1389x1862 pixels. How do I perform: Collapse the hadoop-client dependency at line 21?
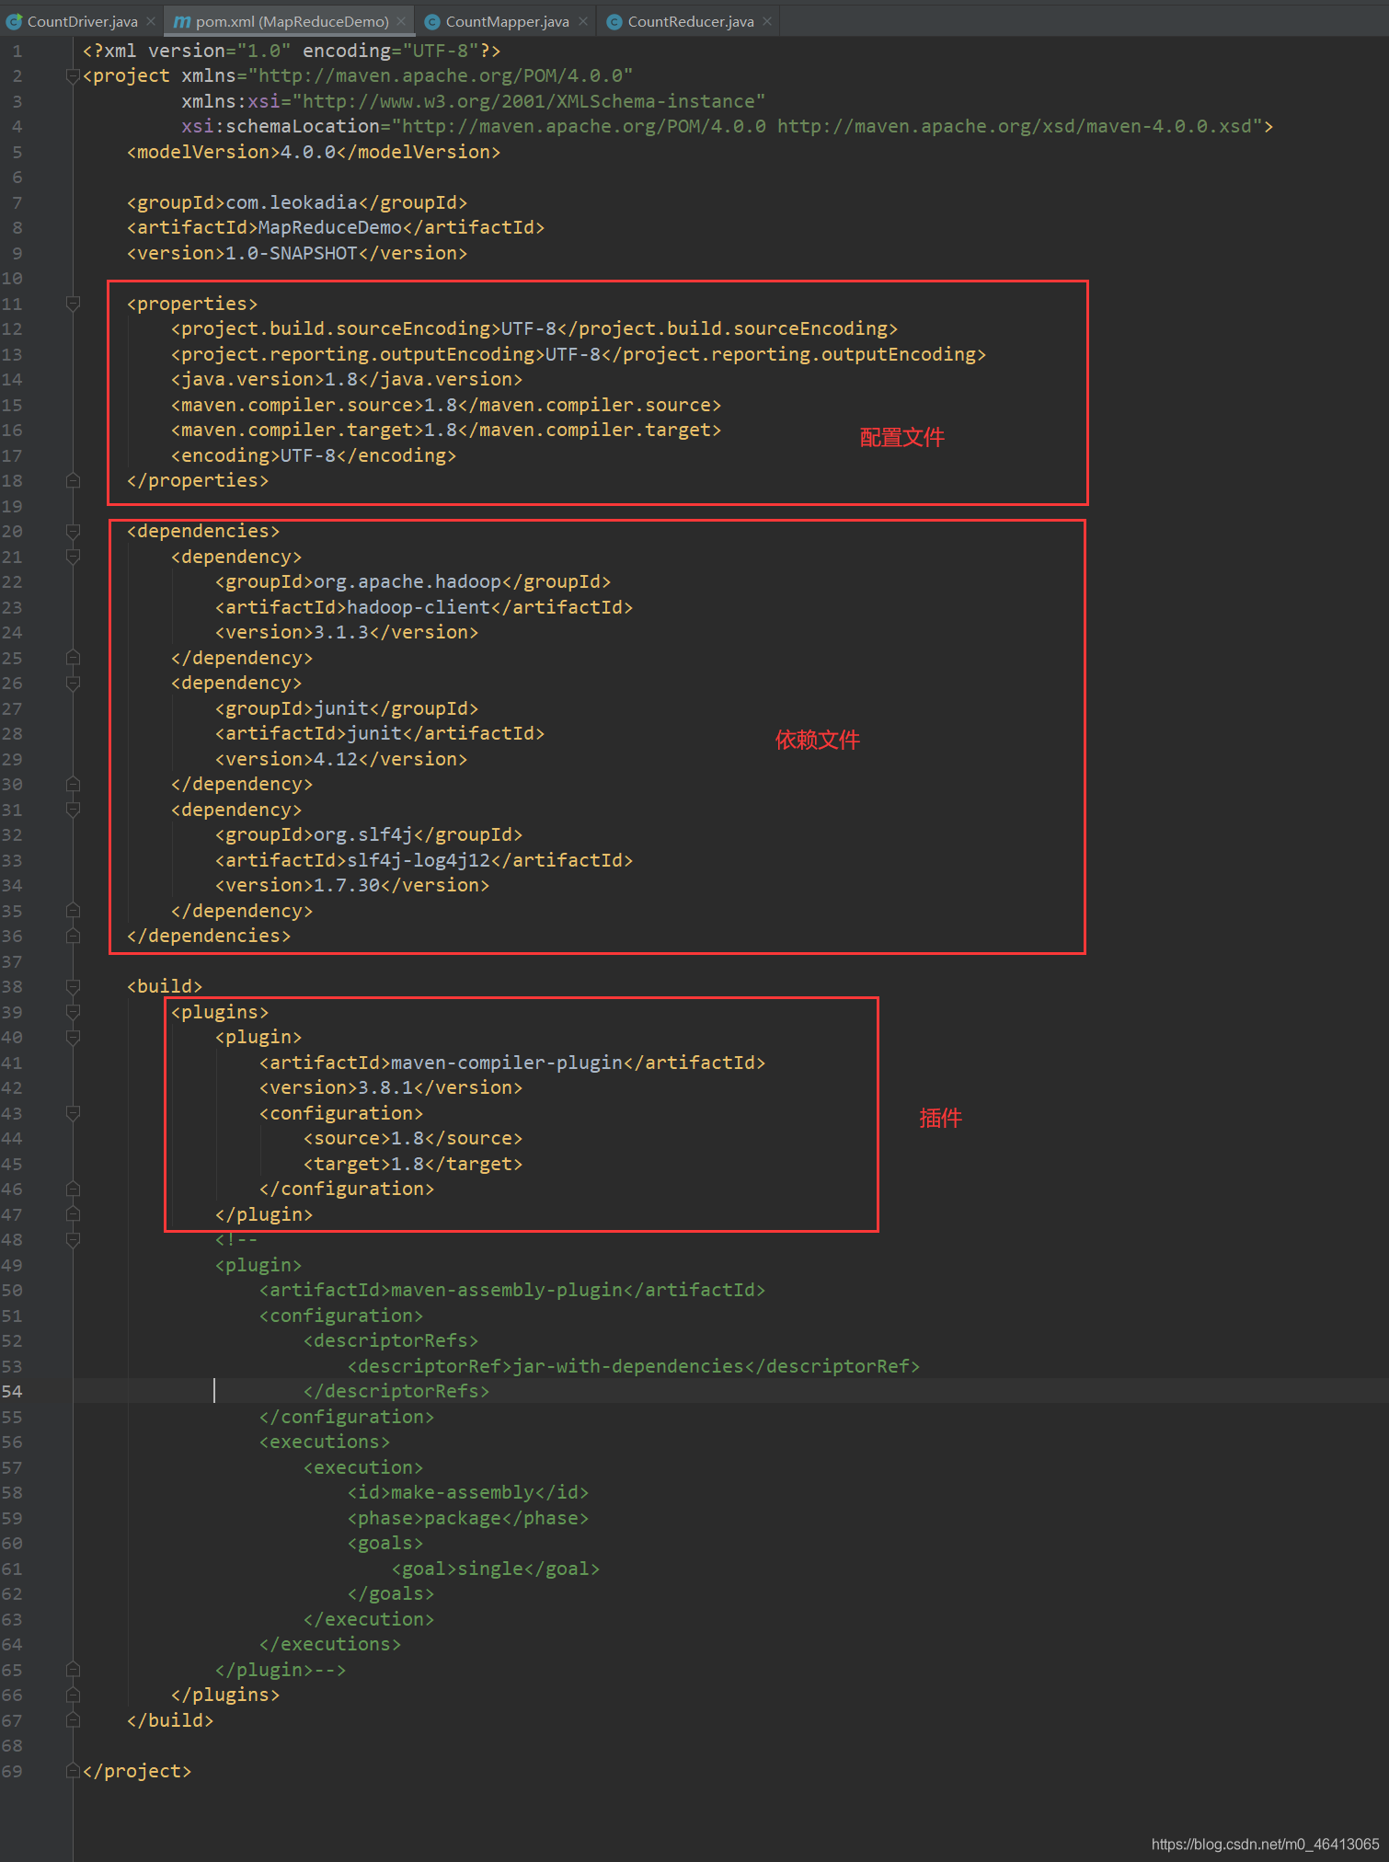(73, 557)
